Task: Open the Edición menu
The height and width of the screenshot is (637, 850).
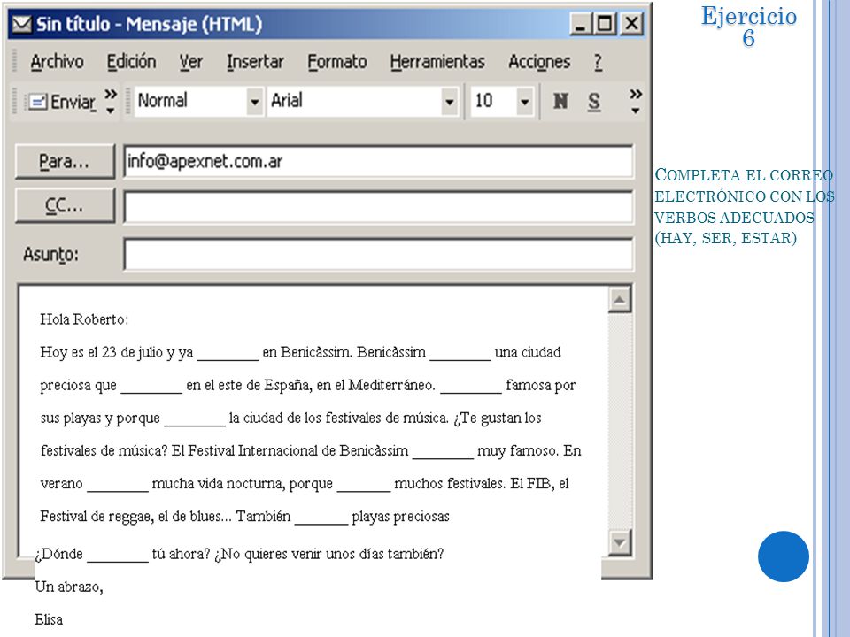Action: [x=131, y=62]
